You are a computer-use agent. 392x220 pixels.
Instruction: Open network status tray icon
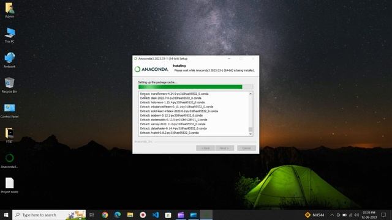coord(350,215)
